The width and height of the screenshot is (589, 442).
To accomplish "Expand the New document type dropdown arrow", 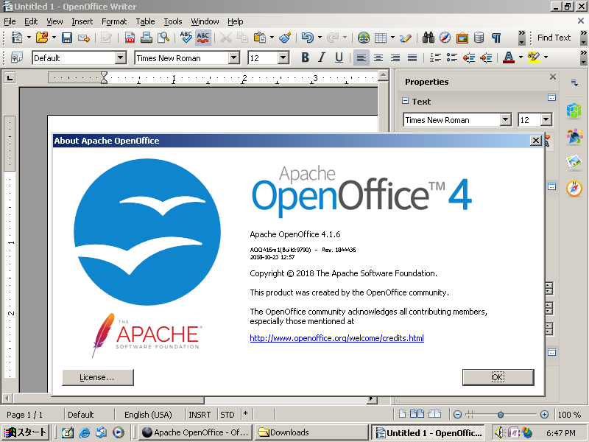I will 29,38.
